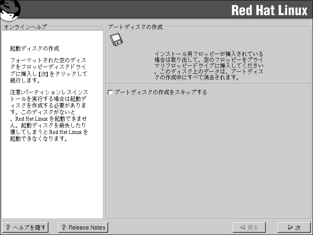The image size is (313, 235).
Task: Click the Red Hat Linux banner title
Action: click(269, 10)
